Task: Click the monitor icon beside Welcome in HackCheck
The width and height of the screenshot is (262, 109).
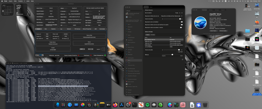Action: point(47,55)
